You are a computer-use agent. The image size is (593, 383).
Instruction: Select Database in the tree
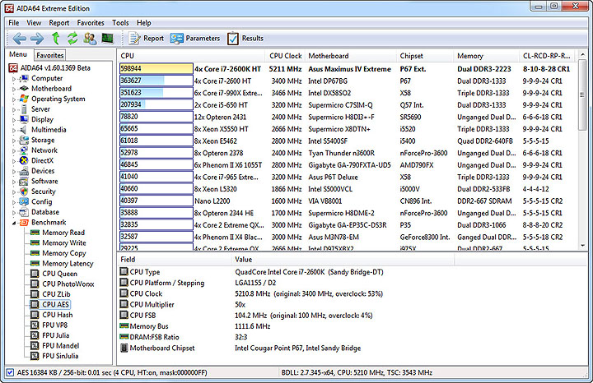[x=45, y=212]
